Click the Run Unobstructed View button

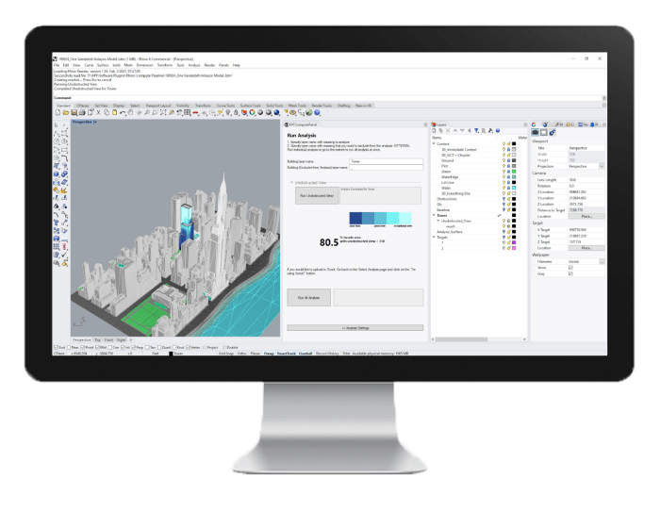[x=316, y=195]
